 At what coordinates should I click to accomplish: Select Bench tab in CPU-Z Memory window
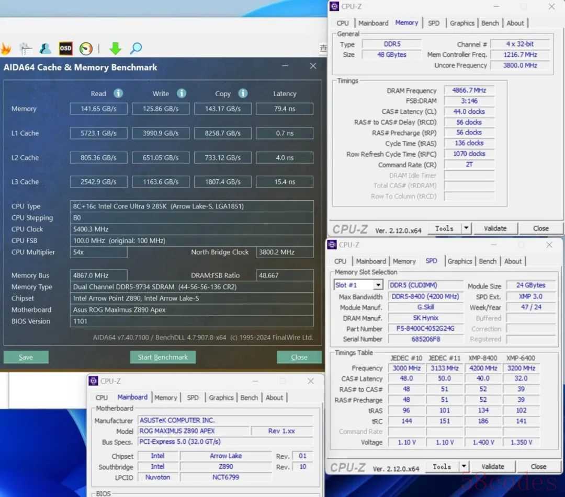[x=490, y=23]
